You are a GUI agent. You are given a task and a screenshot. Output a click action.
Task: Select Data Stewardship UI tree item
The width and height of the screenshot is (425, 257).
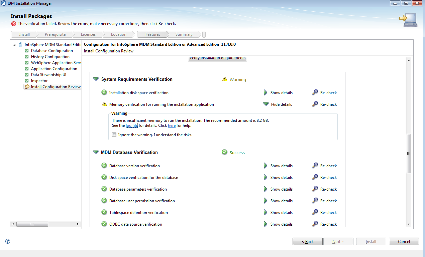click(x=49, y=75)
